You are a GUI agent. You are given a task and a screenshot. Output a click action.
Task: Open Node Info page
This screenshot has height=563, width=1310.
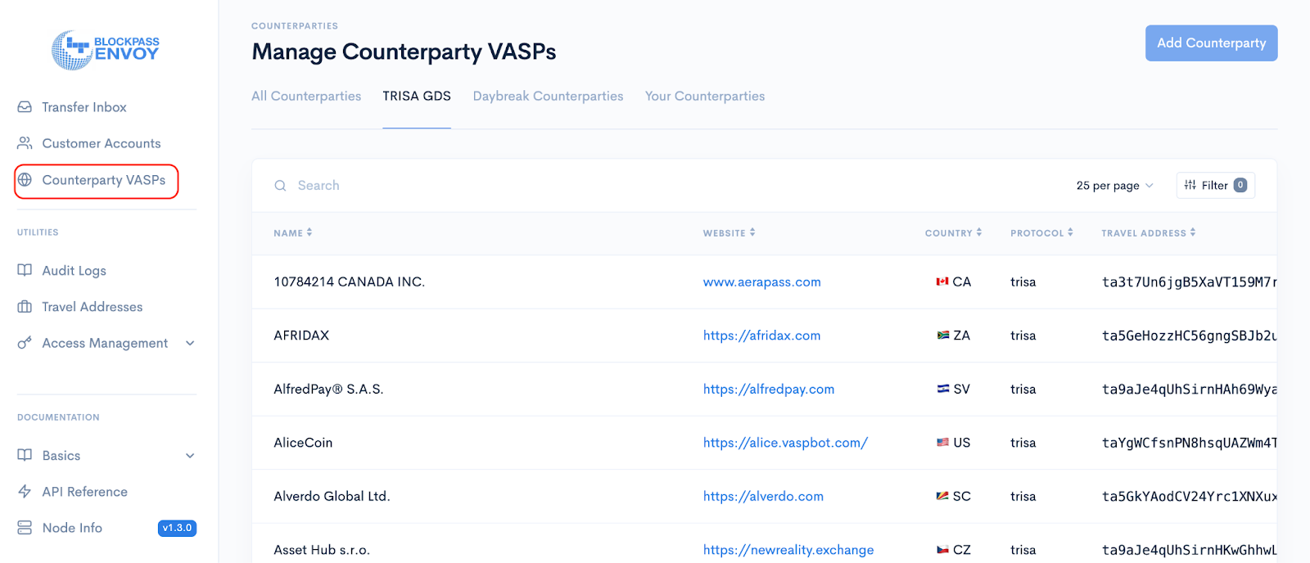pyautogui.click(x=72, y=528)
